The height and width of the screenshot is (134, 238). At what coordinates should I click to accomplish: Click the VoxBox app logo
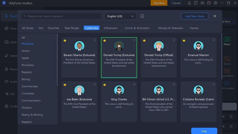coord(4,3)
